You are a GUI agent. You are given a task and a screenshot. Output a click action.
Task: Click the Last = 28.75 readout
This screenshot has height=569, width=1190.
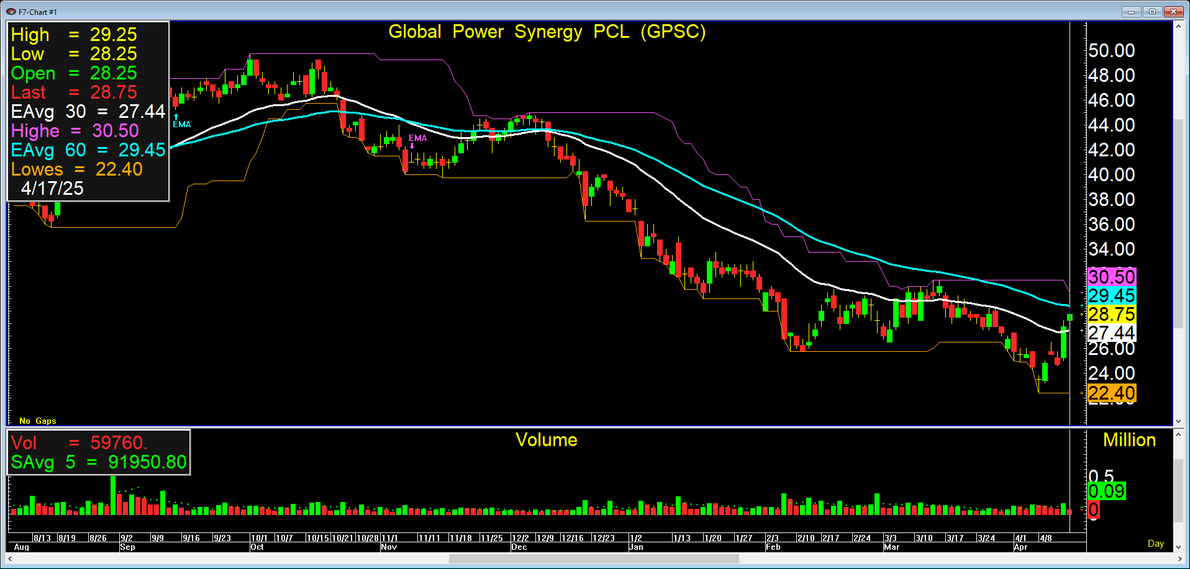pos(74,92)
